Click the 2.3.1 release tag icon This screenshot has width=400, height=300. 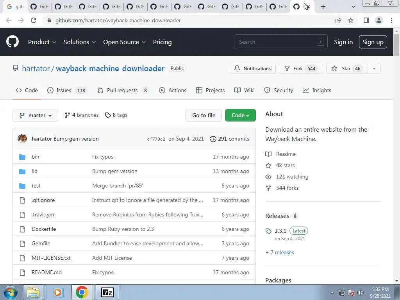coord(268,231)
